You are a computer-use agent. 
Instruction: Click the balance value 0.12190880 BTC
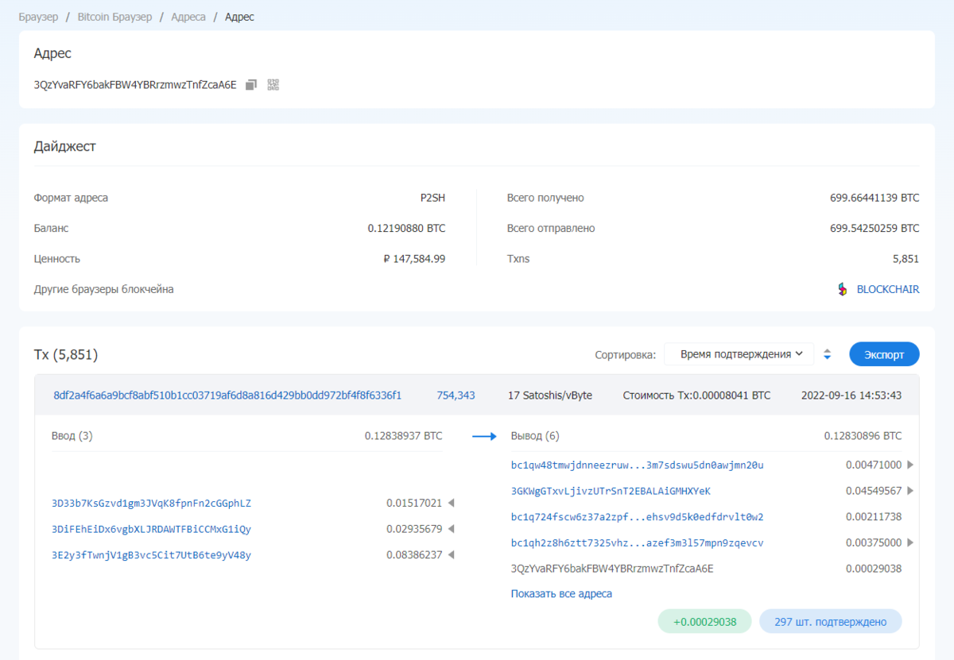(406, 228)
